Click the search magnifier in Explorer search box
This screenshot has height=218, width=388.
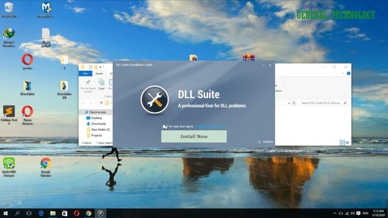tap(345, 103)
